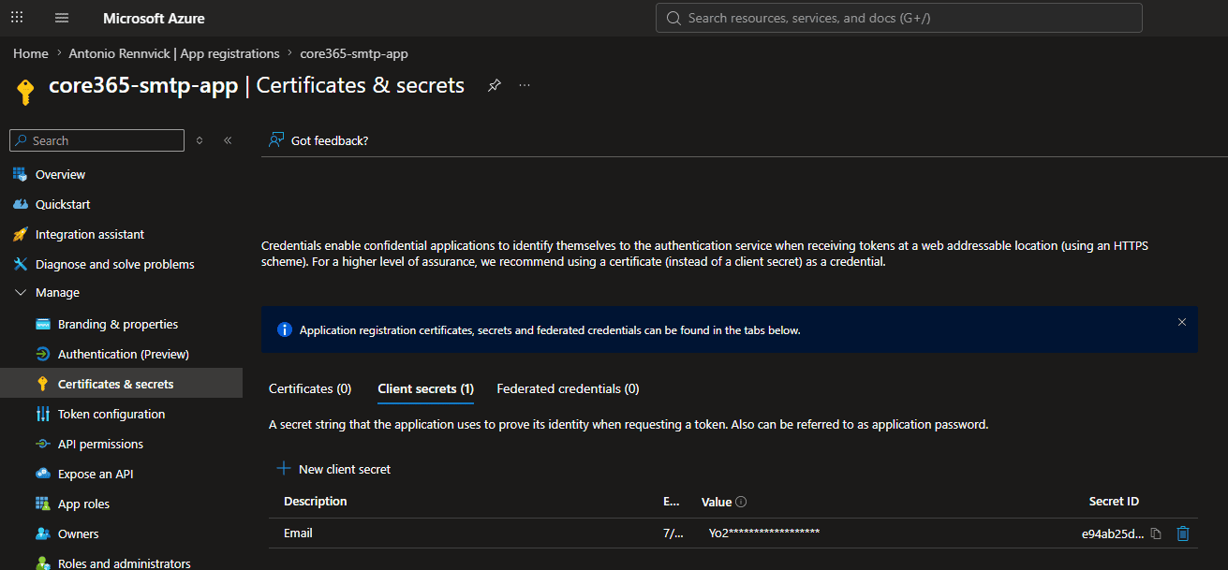Viewport: 1228px width, 570px height.
Task: Select the Client secrets (1) tab
Action: click(425, 388)
